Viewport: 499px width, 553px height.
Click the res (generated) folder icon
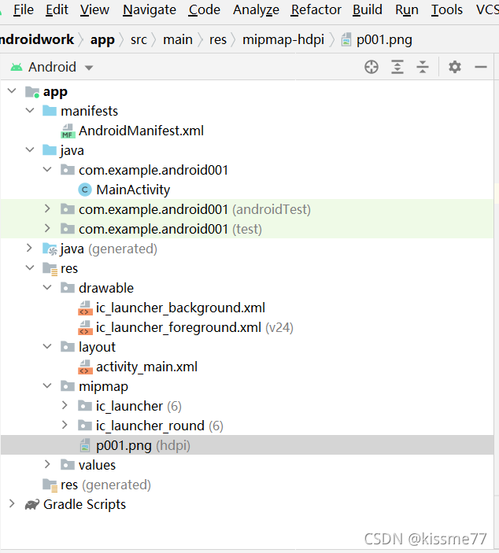[50, 485]
